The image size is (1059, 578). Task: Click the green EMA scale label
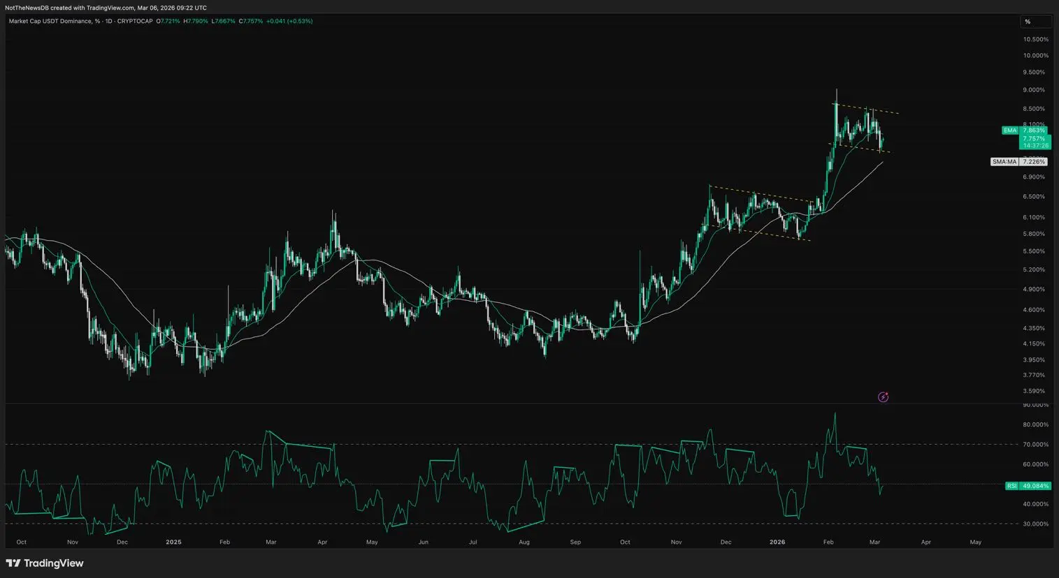tap(1010, 131)
